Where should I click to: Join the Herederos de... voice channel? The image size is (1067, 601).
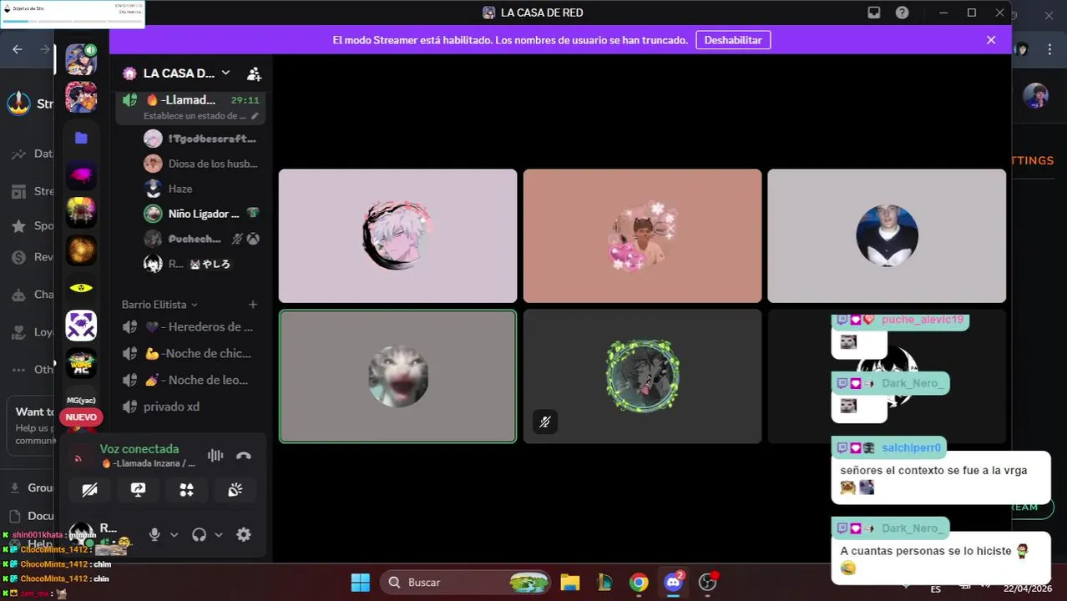[190, 327]
